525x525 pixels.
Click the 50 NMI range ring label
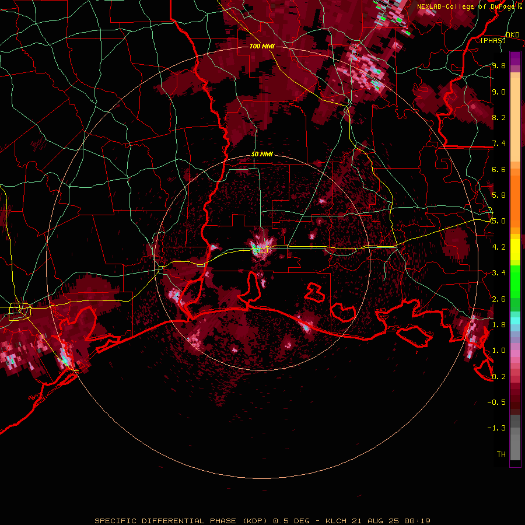point(262,154)
